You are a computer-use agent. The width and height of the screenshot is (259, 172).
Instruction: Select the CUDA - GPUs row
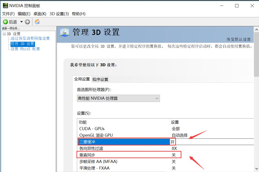(x=165, y=129)
